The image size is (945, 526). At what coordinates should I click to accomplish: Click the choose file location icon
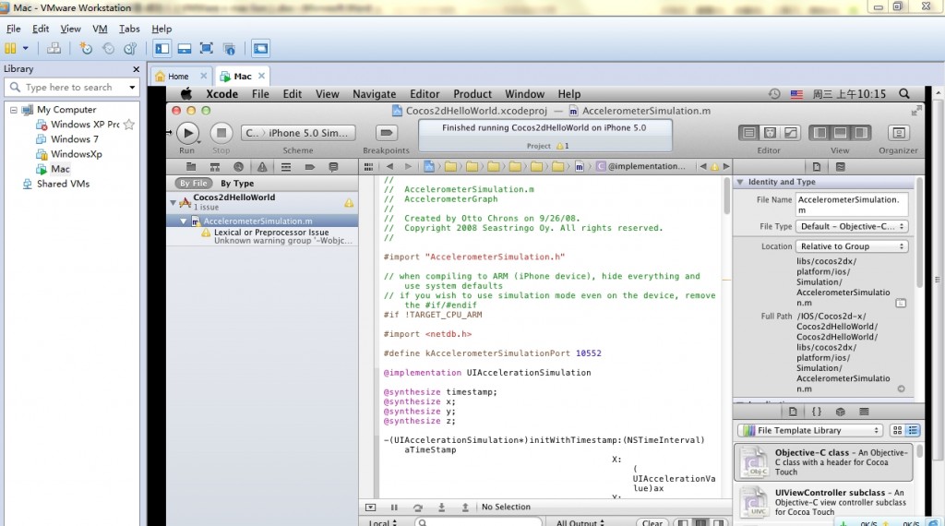(901, 303)
